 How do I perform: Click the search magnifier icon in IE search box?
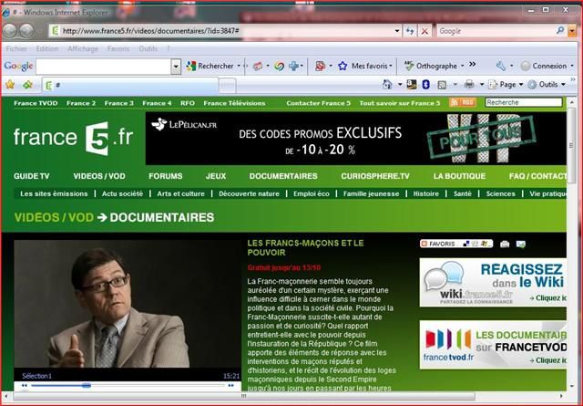pyautogui.click(x=560, y=31)
